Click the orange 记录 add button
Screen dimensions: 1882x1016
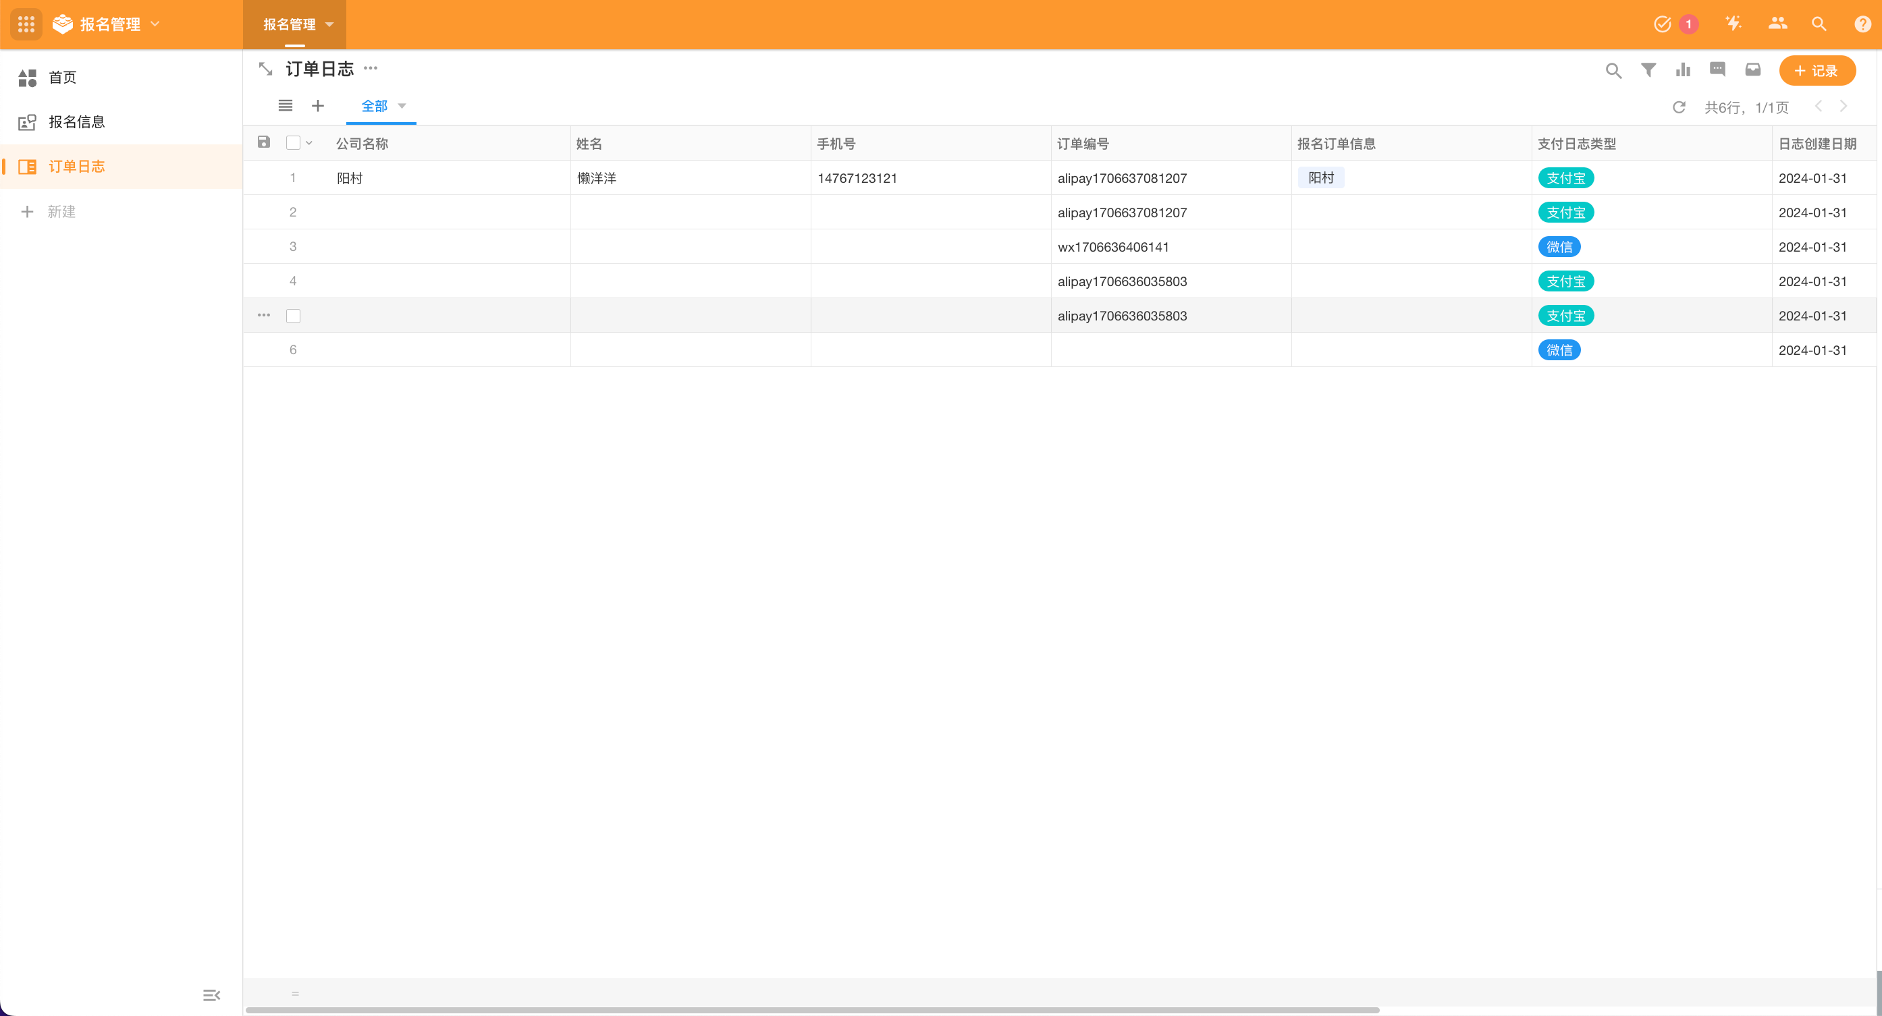[x=1817, y=71]
